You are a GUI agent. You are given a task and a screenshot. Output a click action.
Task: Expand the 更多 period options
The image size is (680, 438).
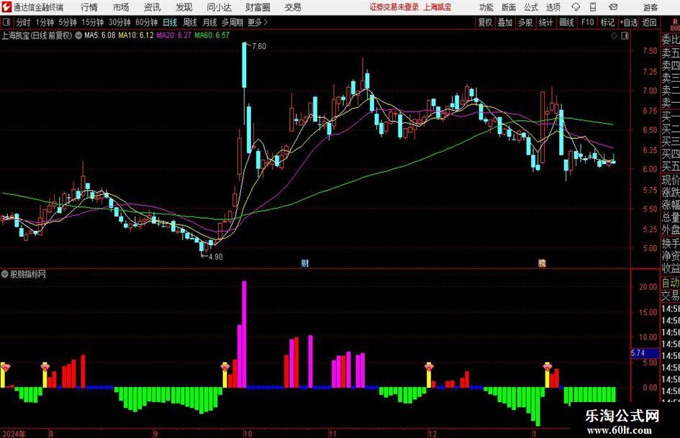[x=258, y=22]
